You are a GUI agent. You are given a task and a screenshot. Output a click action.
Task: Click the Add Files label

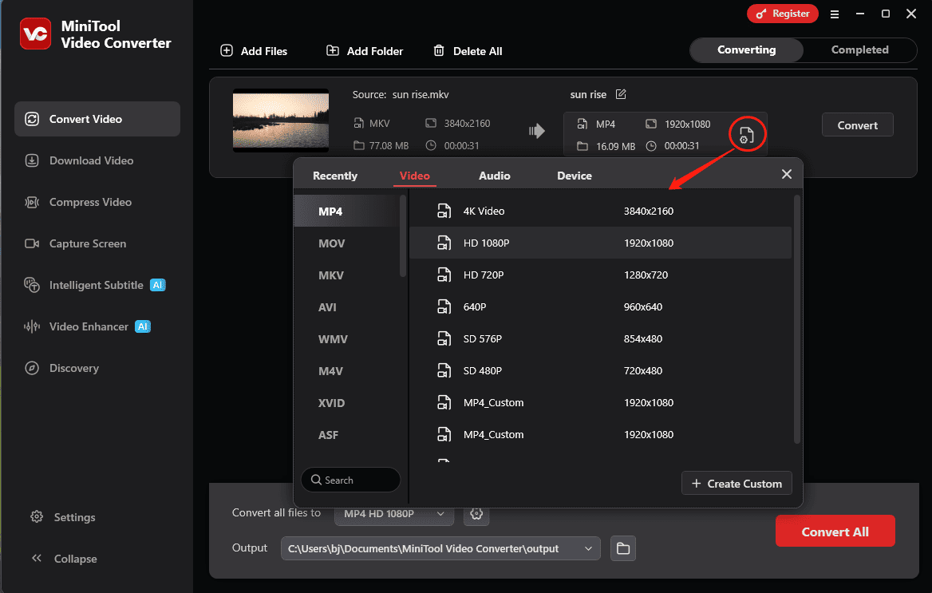click(x=264, y=51)
